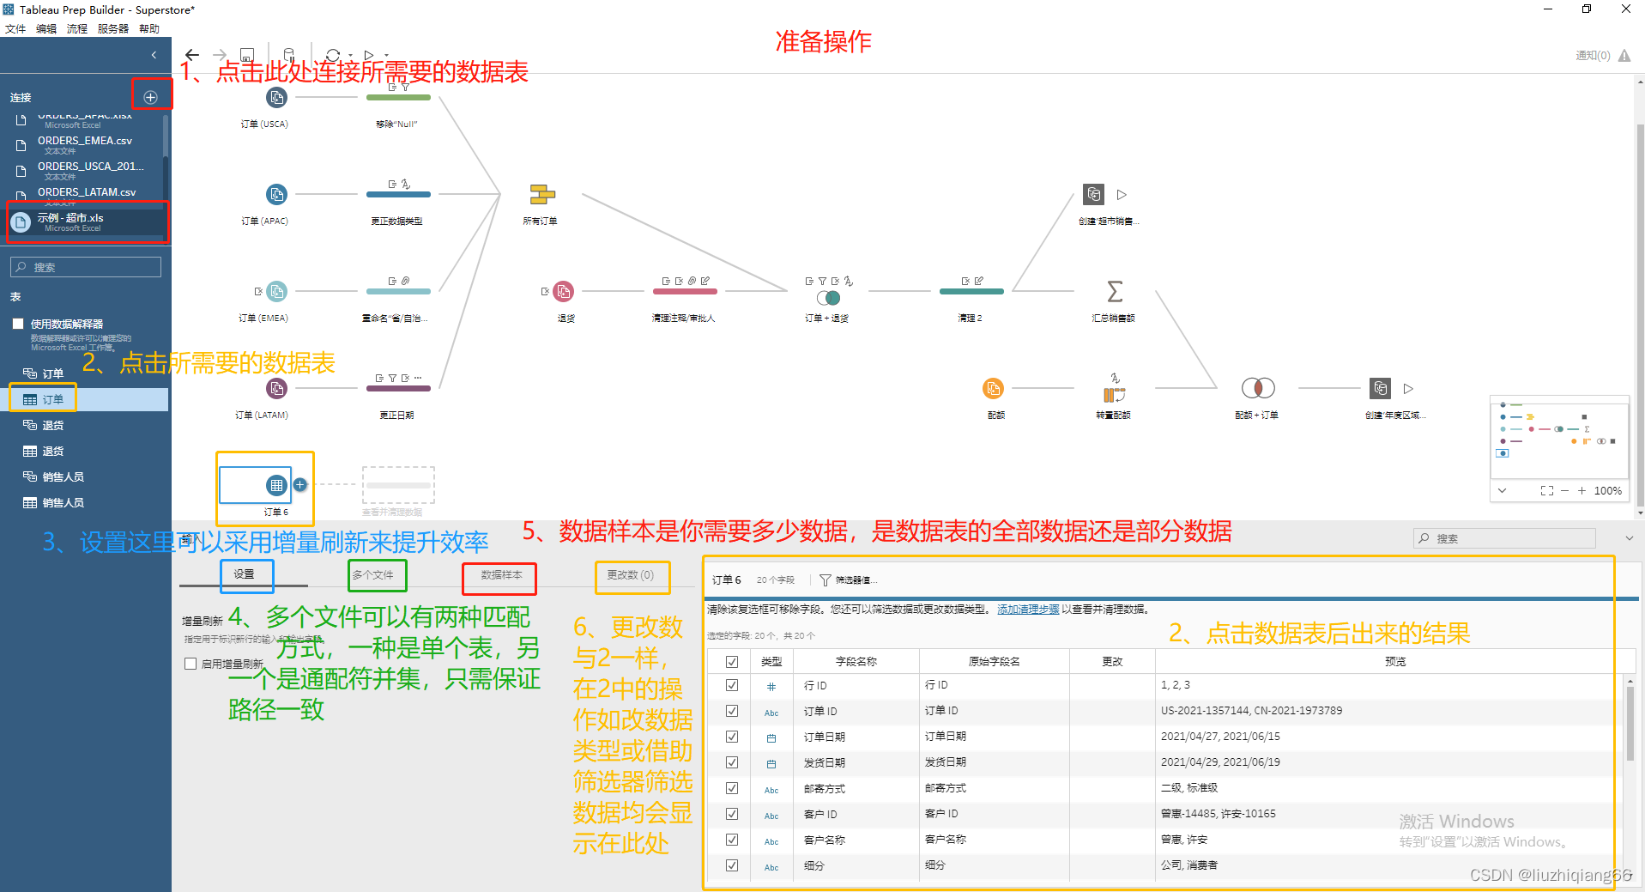The image size is (1645, 892).
Task: Uncheck the 订单日期 field checkbox
Action: (x=732, y=737)
